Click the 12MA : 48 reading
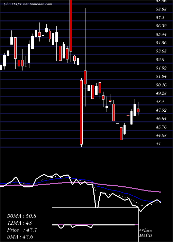173x242 pixels. click(19, 223)
